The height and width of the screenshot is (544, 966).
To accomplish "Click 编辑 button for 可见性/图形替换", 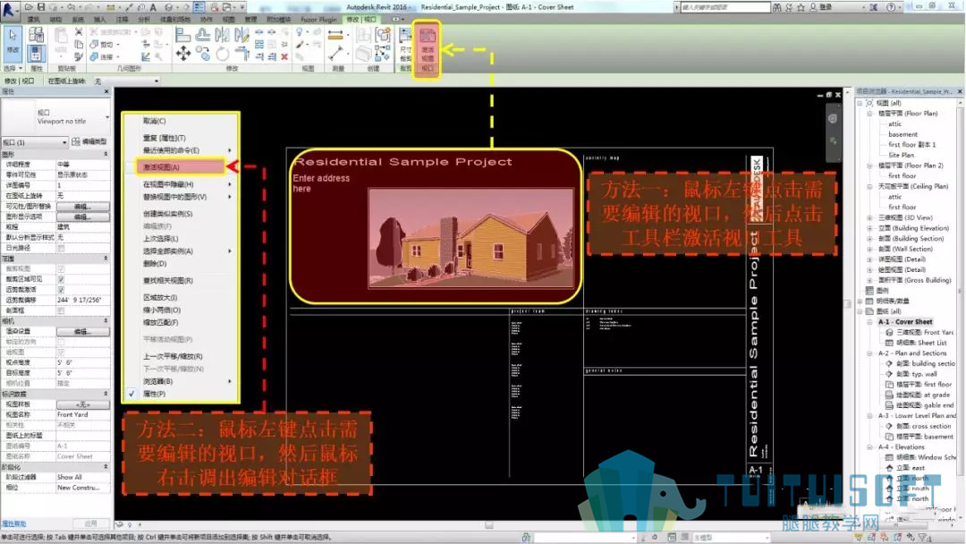I will tap(82, 207).
